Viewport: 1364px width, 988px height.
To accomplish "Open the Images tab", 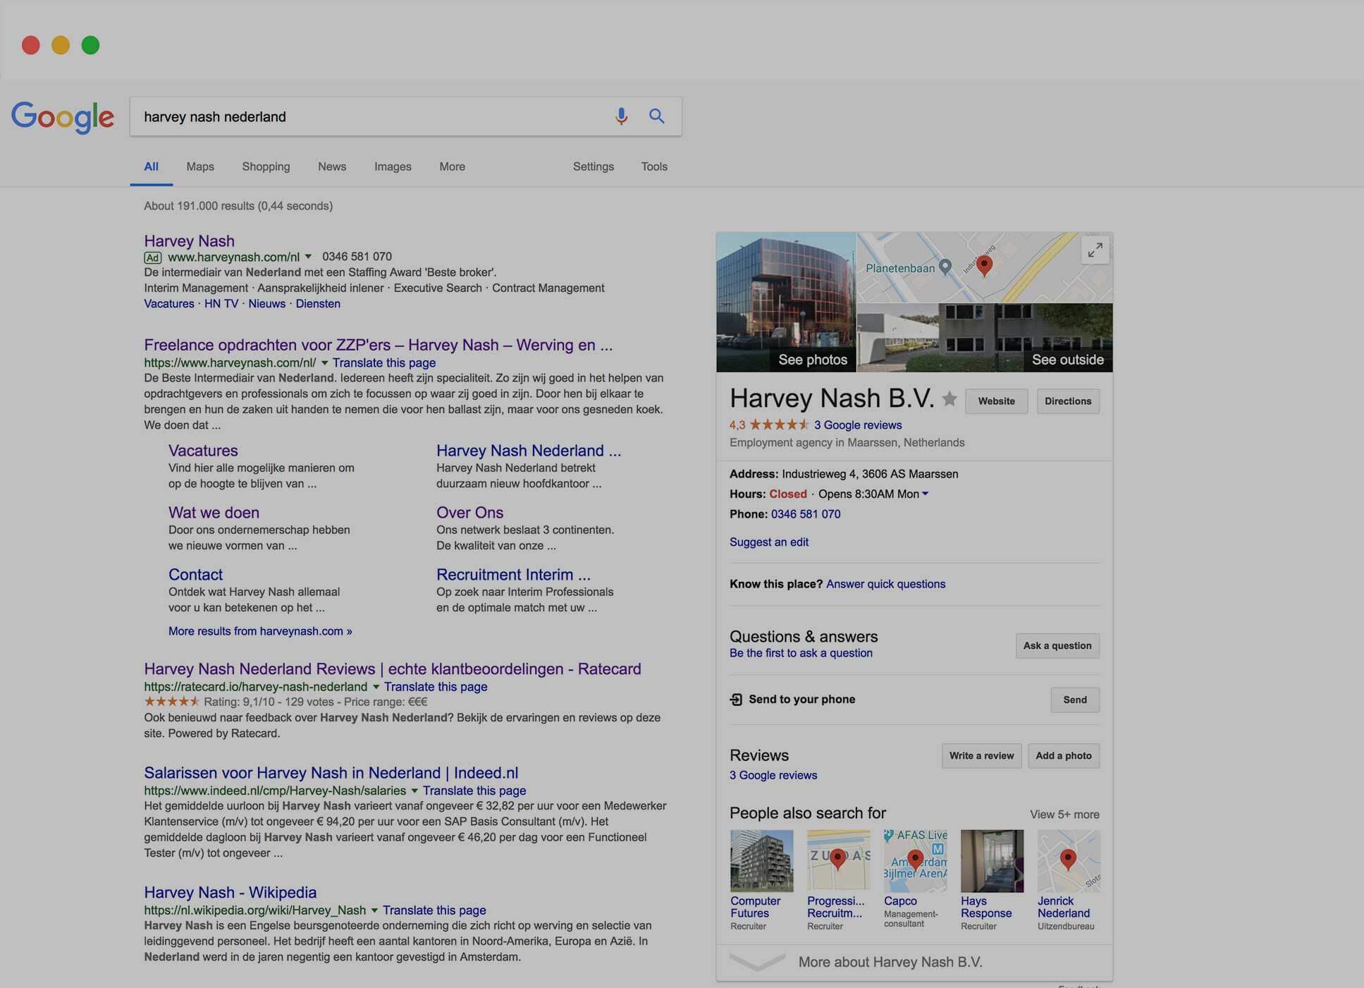I will [x=393, y=167].
